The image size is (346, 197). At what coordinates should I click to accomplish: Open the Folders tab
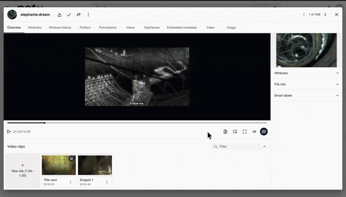(85, 28)
